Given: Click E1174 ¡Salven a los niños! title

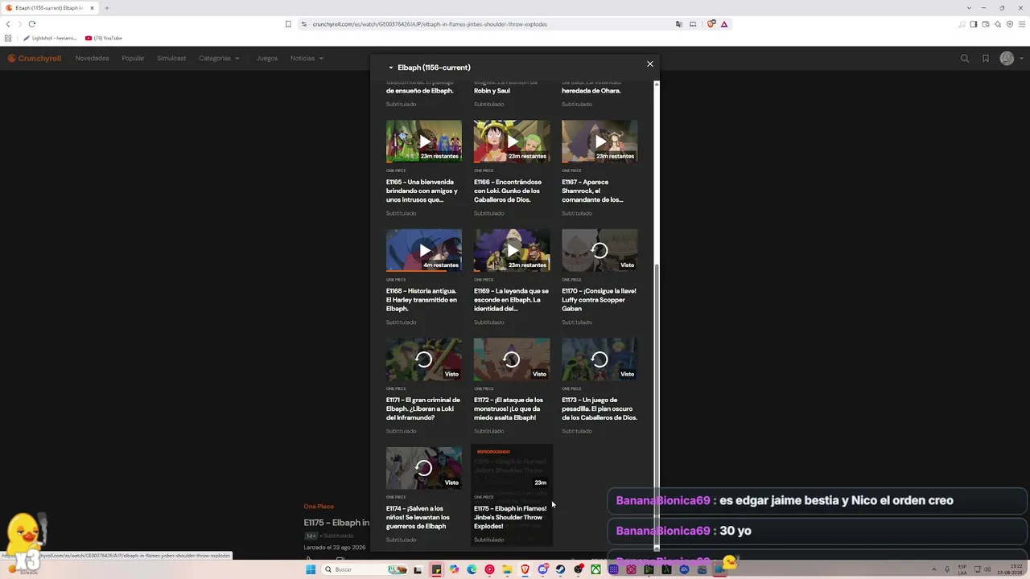Looking at the screenshot, I should click(418, 517).
